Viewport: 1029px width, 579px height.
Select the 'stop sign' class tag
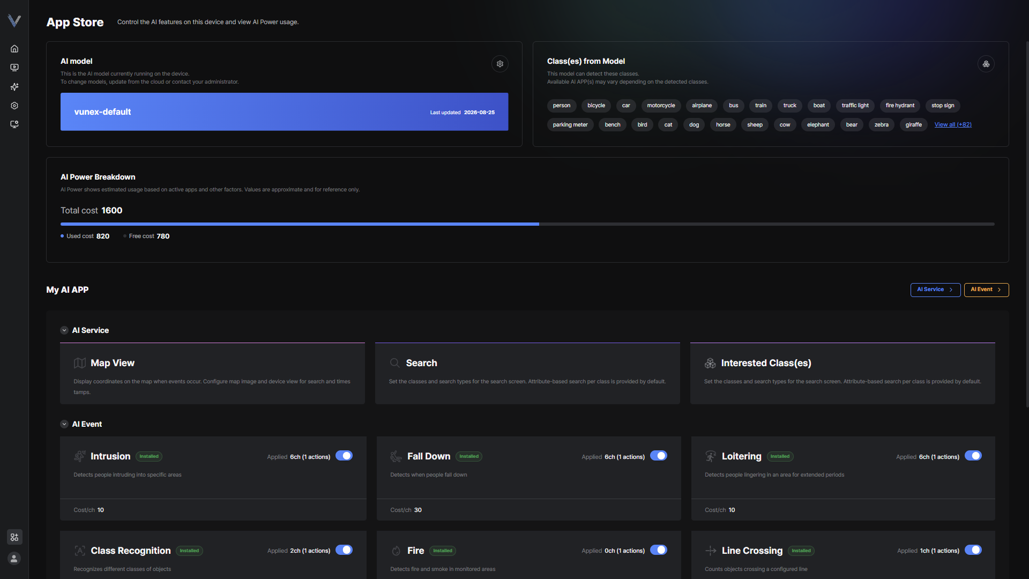943,106
